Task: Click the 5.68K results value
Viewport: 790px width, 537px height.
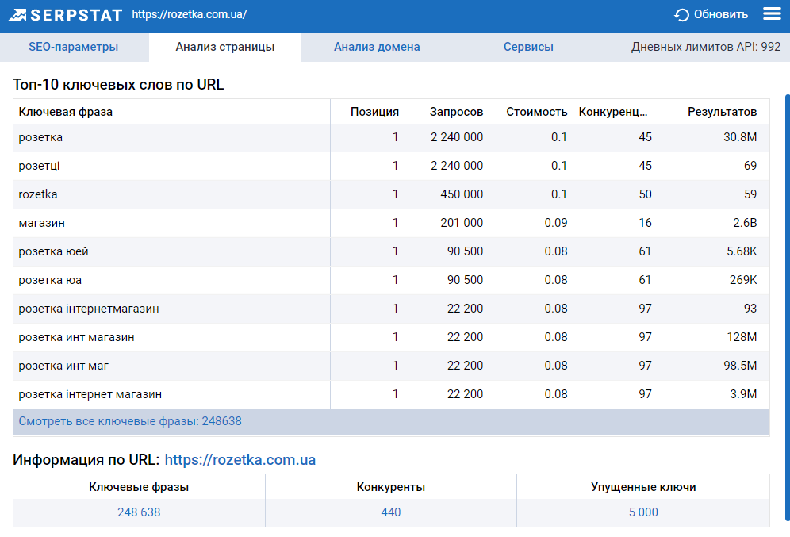Action: [x=742, y=251]
